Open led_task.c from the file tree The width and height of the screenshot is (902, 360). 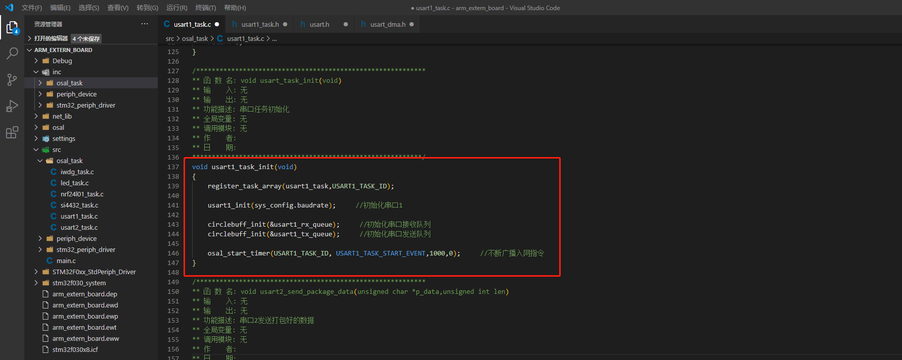[x=74, y=183]
